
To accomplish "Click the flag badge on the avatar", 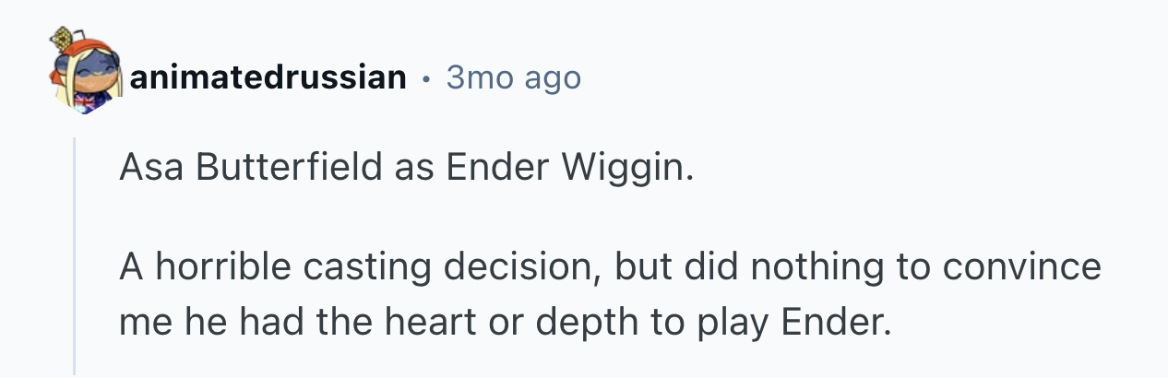I will pyautogui.click(x=84, y=103).
